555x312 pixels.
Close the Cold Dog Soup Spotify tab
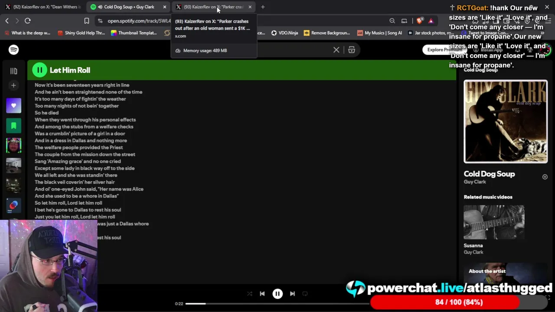164,7
